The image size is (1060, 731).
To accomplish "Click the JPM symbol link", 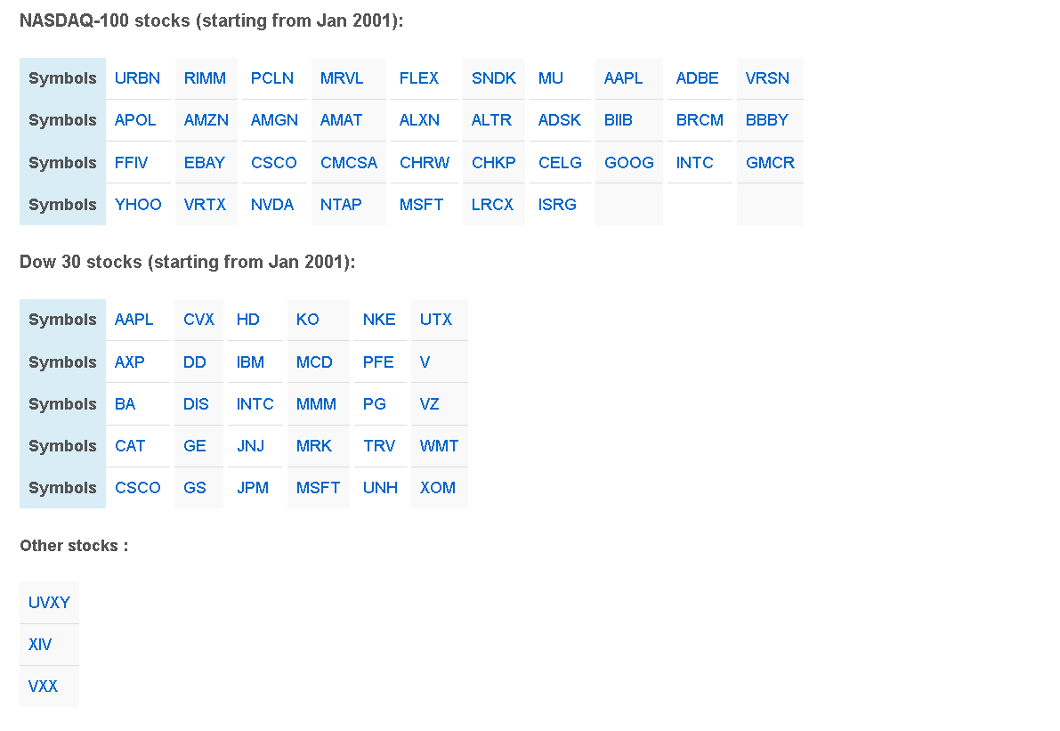I will point(253,488).
